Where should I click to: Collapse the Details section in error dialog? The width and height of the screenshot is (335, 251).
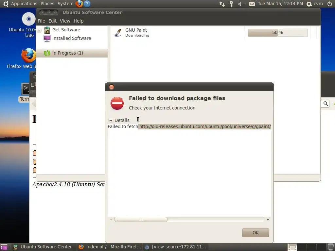click(111, 120)
